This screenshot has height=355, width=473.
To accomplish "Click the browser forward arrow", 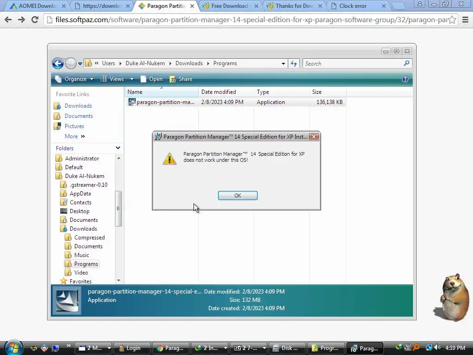I will point(21,20).
